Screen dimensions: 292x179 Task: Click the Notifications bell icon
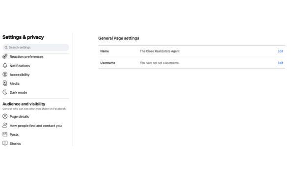5,66
